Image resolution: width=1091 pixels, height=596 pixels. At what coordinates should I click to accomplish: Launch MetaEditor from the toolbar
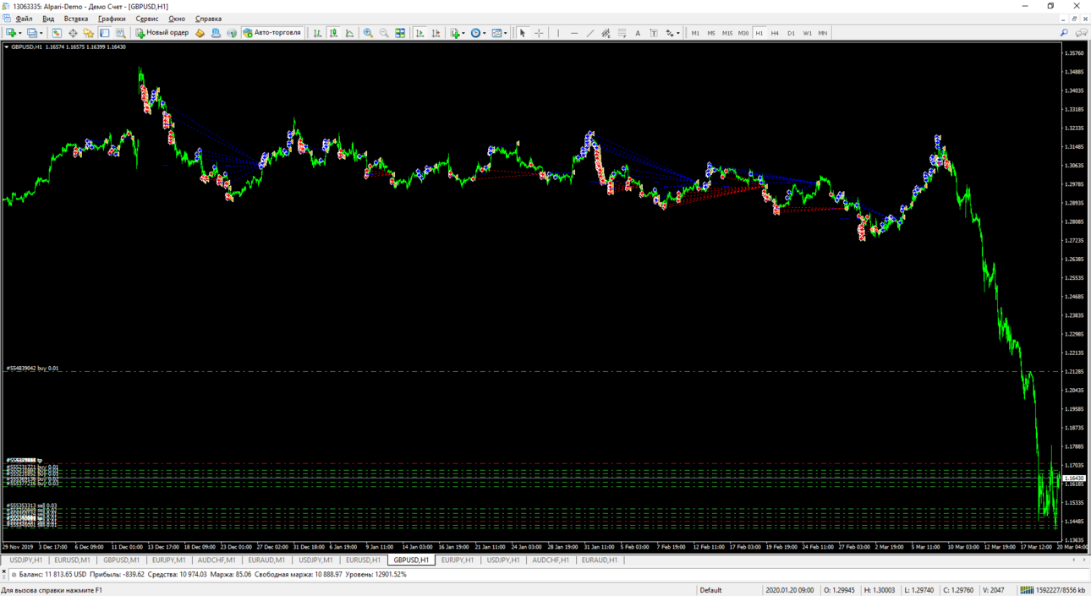200,33
